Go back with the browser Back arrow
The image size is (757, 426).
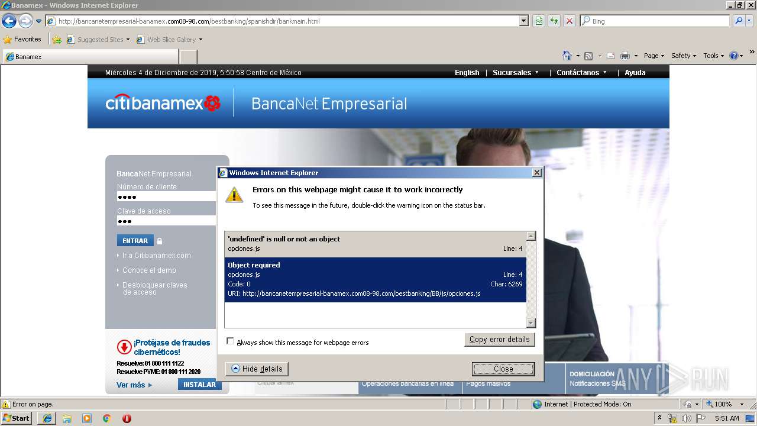[x=9, y=21]
